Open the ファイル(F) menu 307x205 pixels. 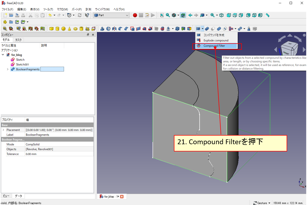8,9
